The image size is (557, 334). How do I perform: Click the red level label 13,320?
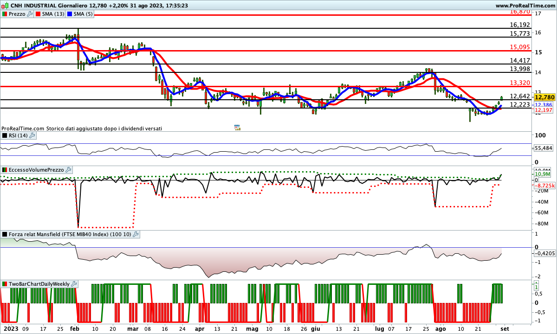pyautogui.click(x=520, y=83)
